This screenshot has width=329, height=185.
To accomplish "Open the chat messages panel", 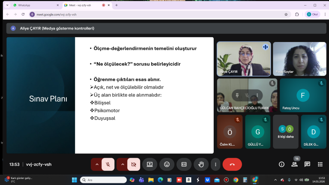I will (x=307, y=164).
